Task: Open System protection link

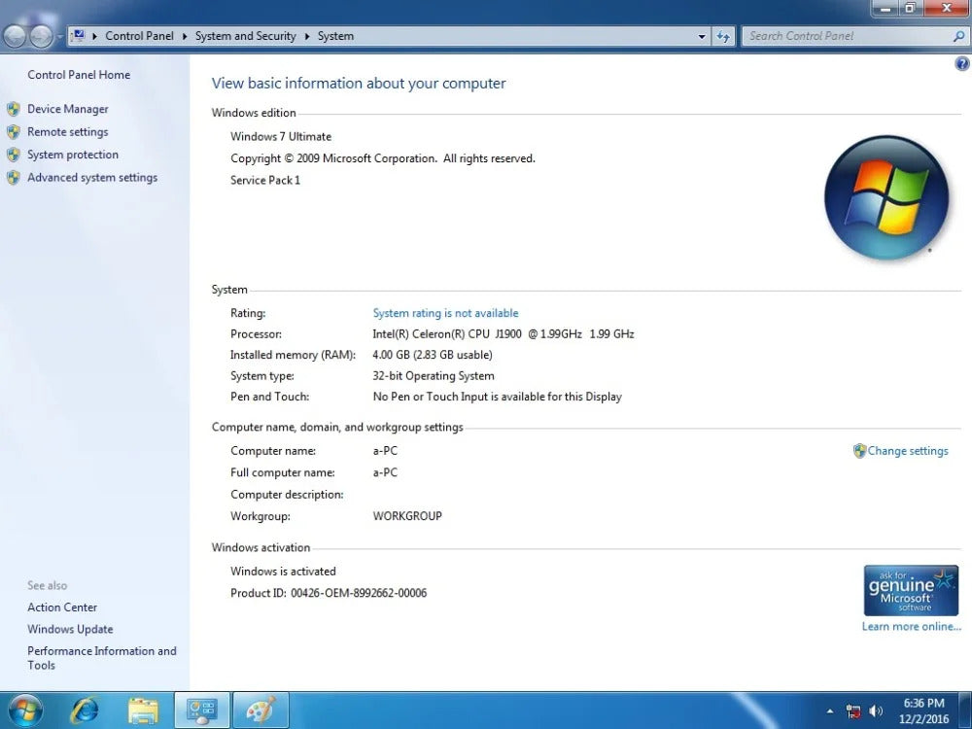Action: coord(72,155)
